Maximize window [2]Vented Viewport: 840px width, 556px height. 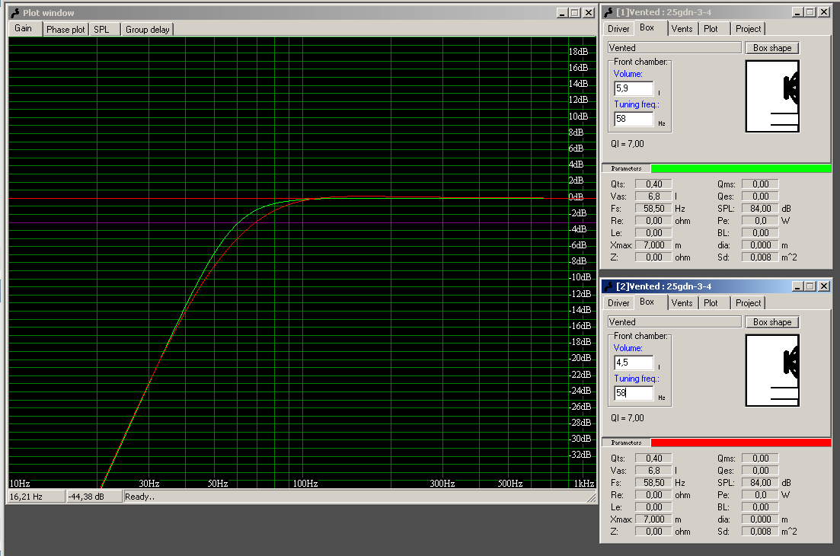[810, 286]
